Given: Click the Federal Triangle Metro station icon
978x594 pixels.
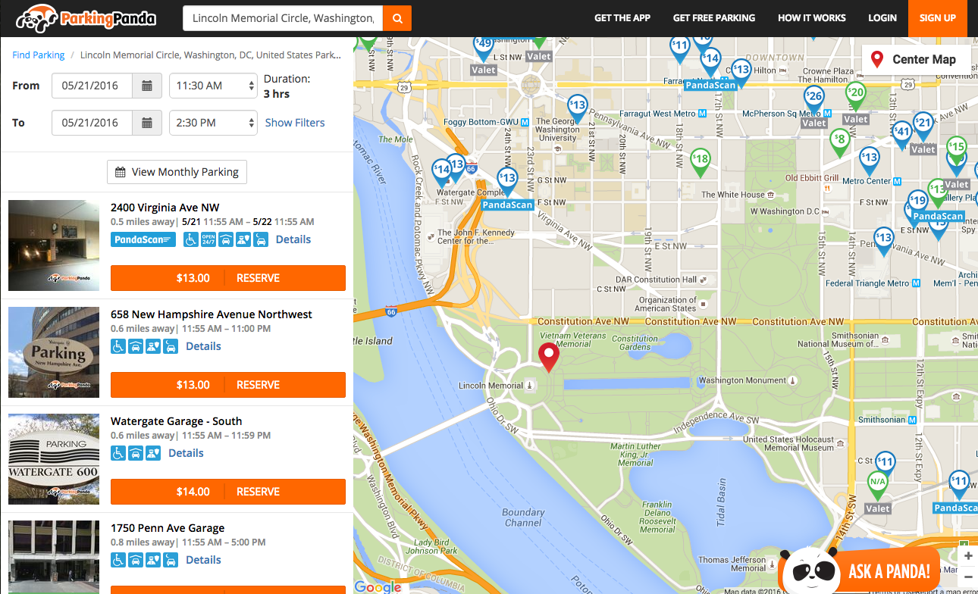Looking at the screenshot, I should (917, 283).
